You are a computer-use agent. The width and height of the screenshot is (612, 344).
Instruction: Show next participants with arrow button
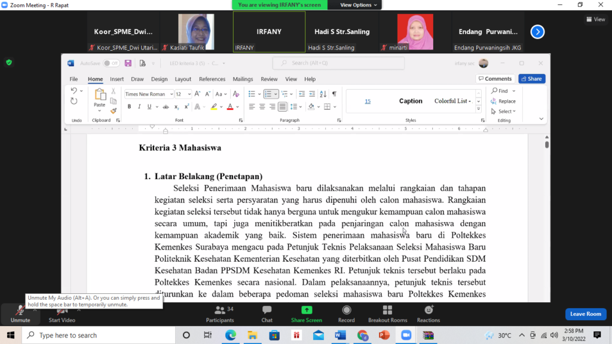click(537, 32)
